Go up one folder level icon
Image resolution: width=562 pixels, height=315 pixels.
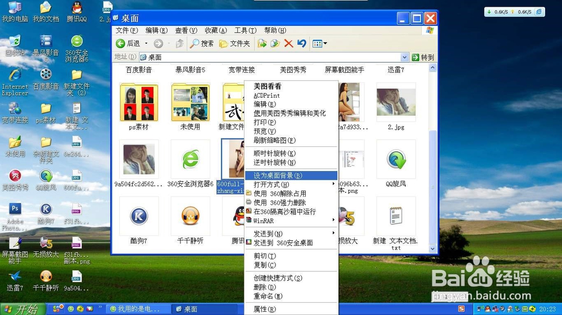click(x=180, y=44)
